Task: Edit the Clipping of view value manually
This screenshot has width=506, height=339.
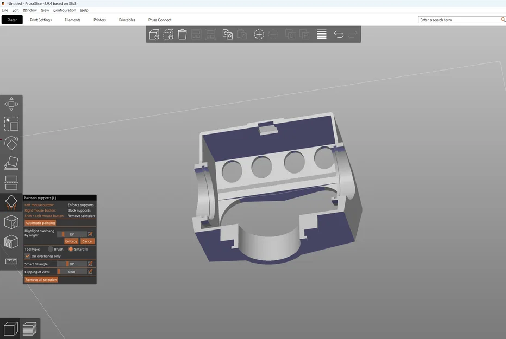Action: tap(90, 272)
